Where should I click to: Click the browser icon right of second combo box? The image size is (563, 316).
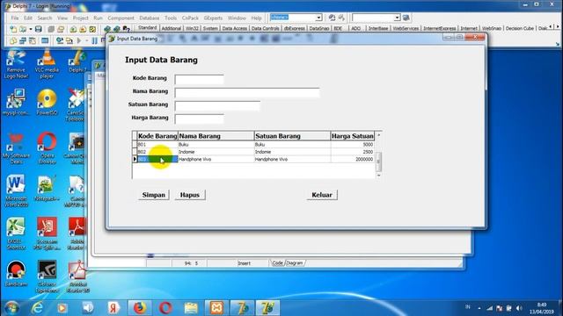[406, 18]
